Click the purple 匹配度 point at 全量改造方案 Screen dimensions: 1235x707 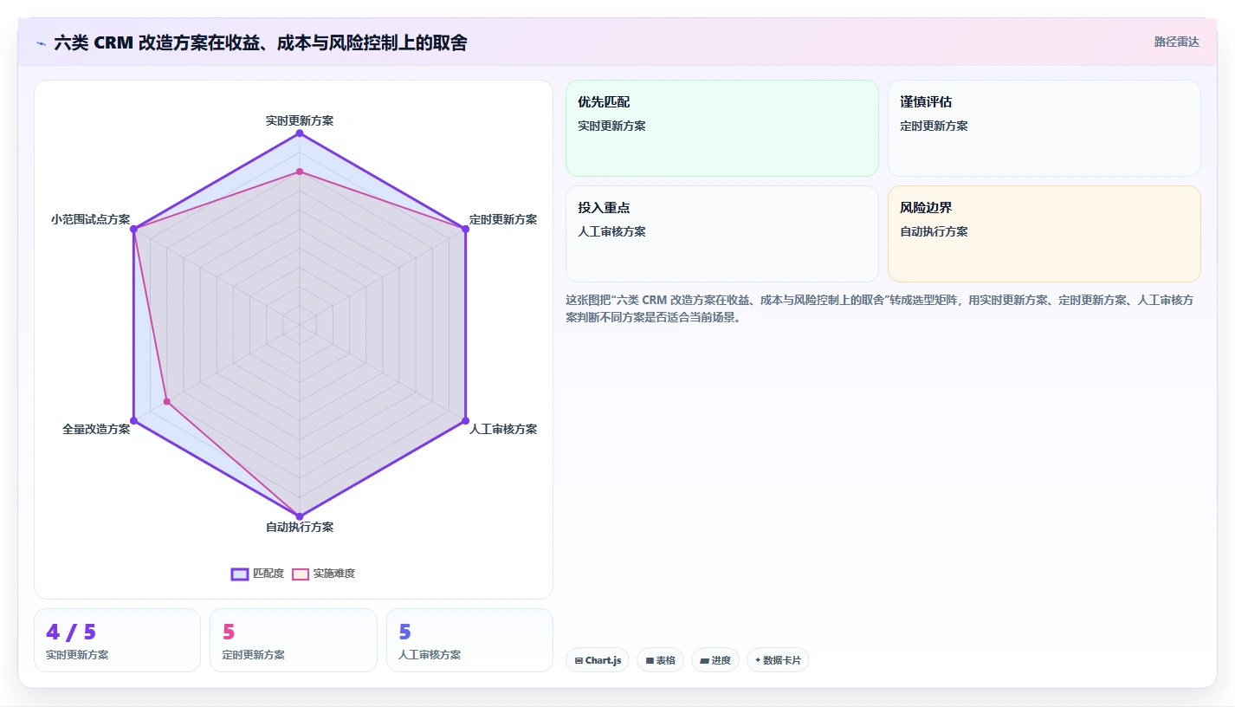tap(134, 421)
